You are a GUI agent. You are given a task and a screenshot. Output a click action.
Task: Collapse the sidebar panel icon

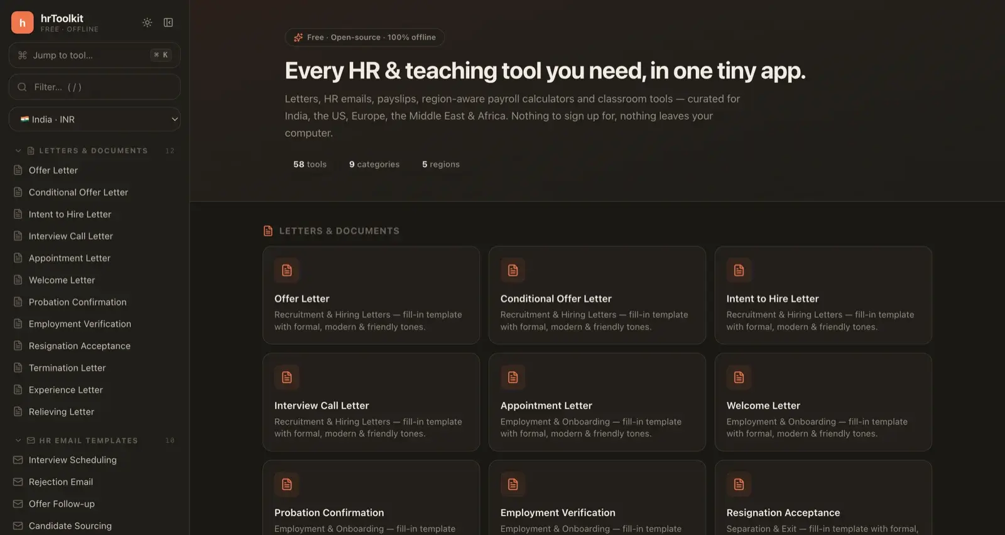pyautogui.click(x=168, y=23)
